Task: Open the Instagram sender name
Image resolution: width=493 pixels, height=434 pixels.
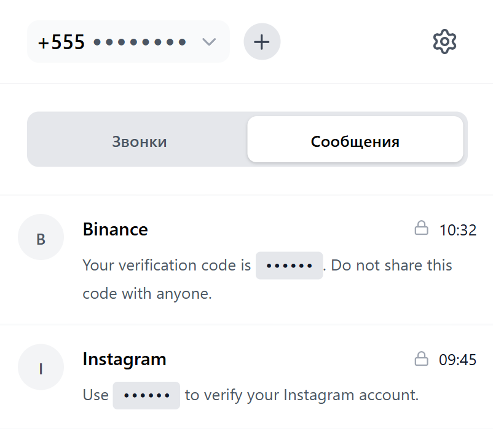Action: click(124, 359)
